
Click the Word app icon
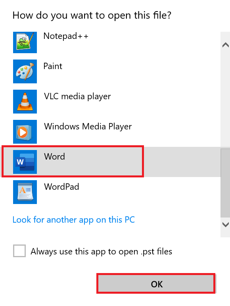pyautogui.click(x=25, y=162)
